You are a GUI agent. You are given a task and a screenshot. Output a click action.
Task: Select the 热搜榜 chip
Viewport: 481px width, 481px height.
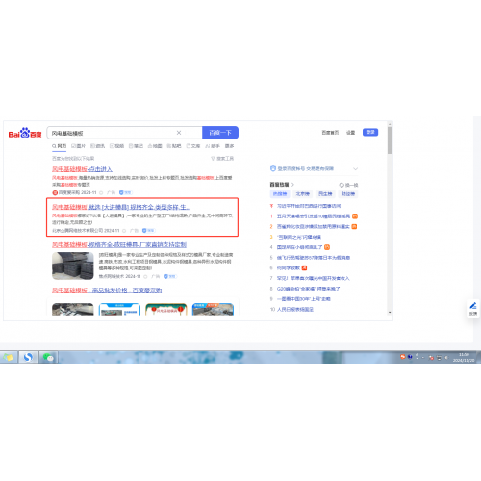pyautogui.click(x=280, y=194)
